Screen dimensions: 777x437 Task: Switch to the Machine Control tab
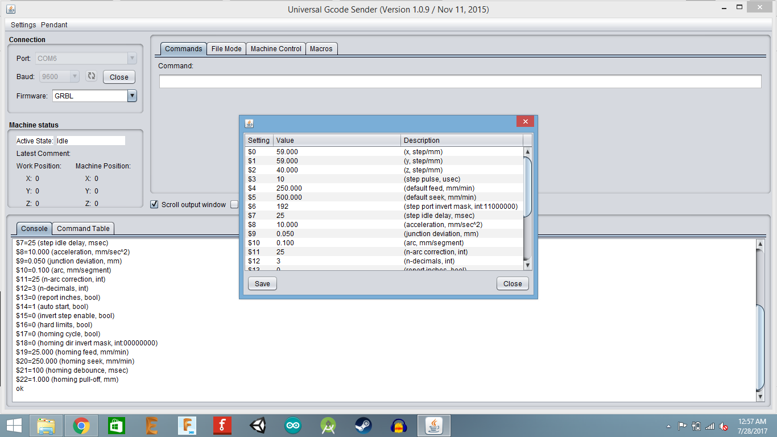tap(276, 49)
